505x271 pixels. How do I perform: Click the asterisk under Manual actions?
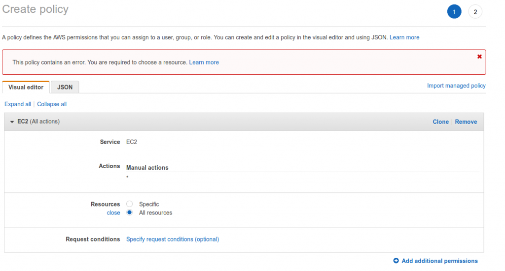click(x=128, y=177)
